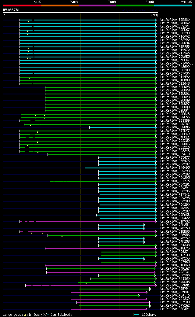Select hit UniRef100_Q6RUN5
The width and height of the screenshot is (195, 317).
coord(175,127)
